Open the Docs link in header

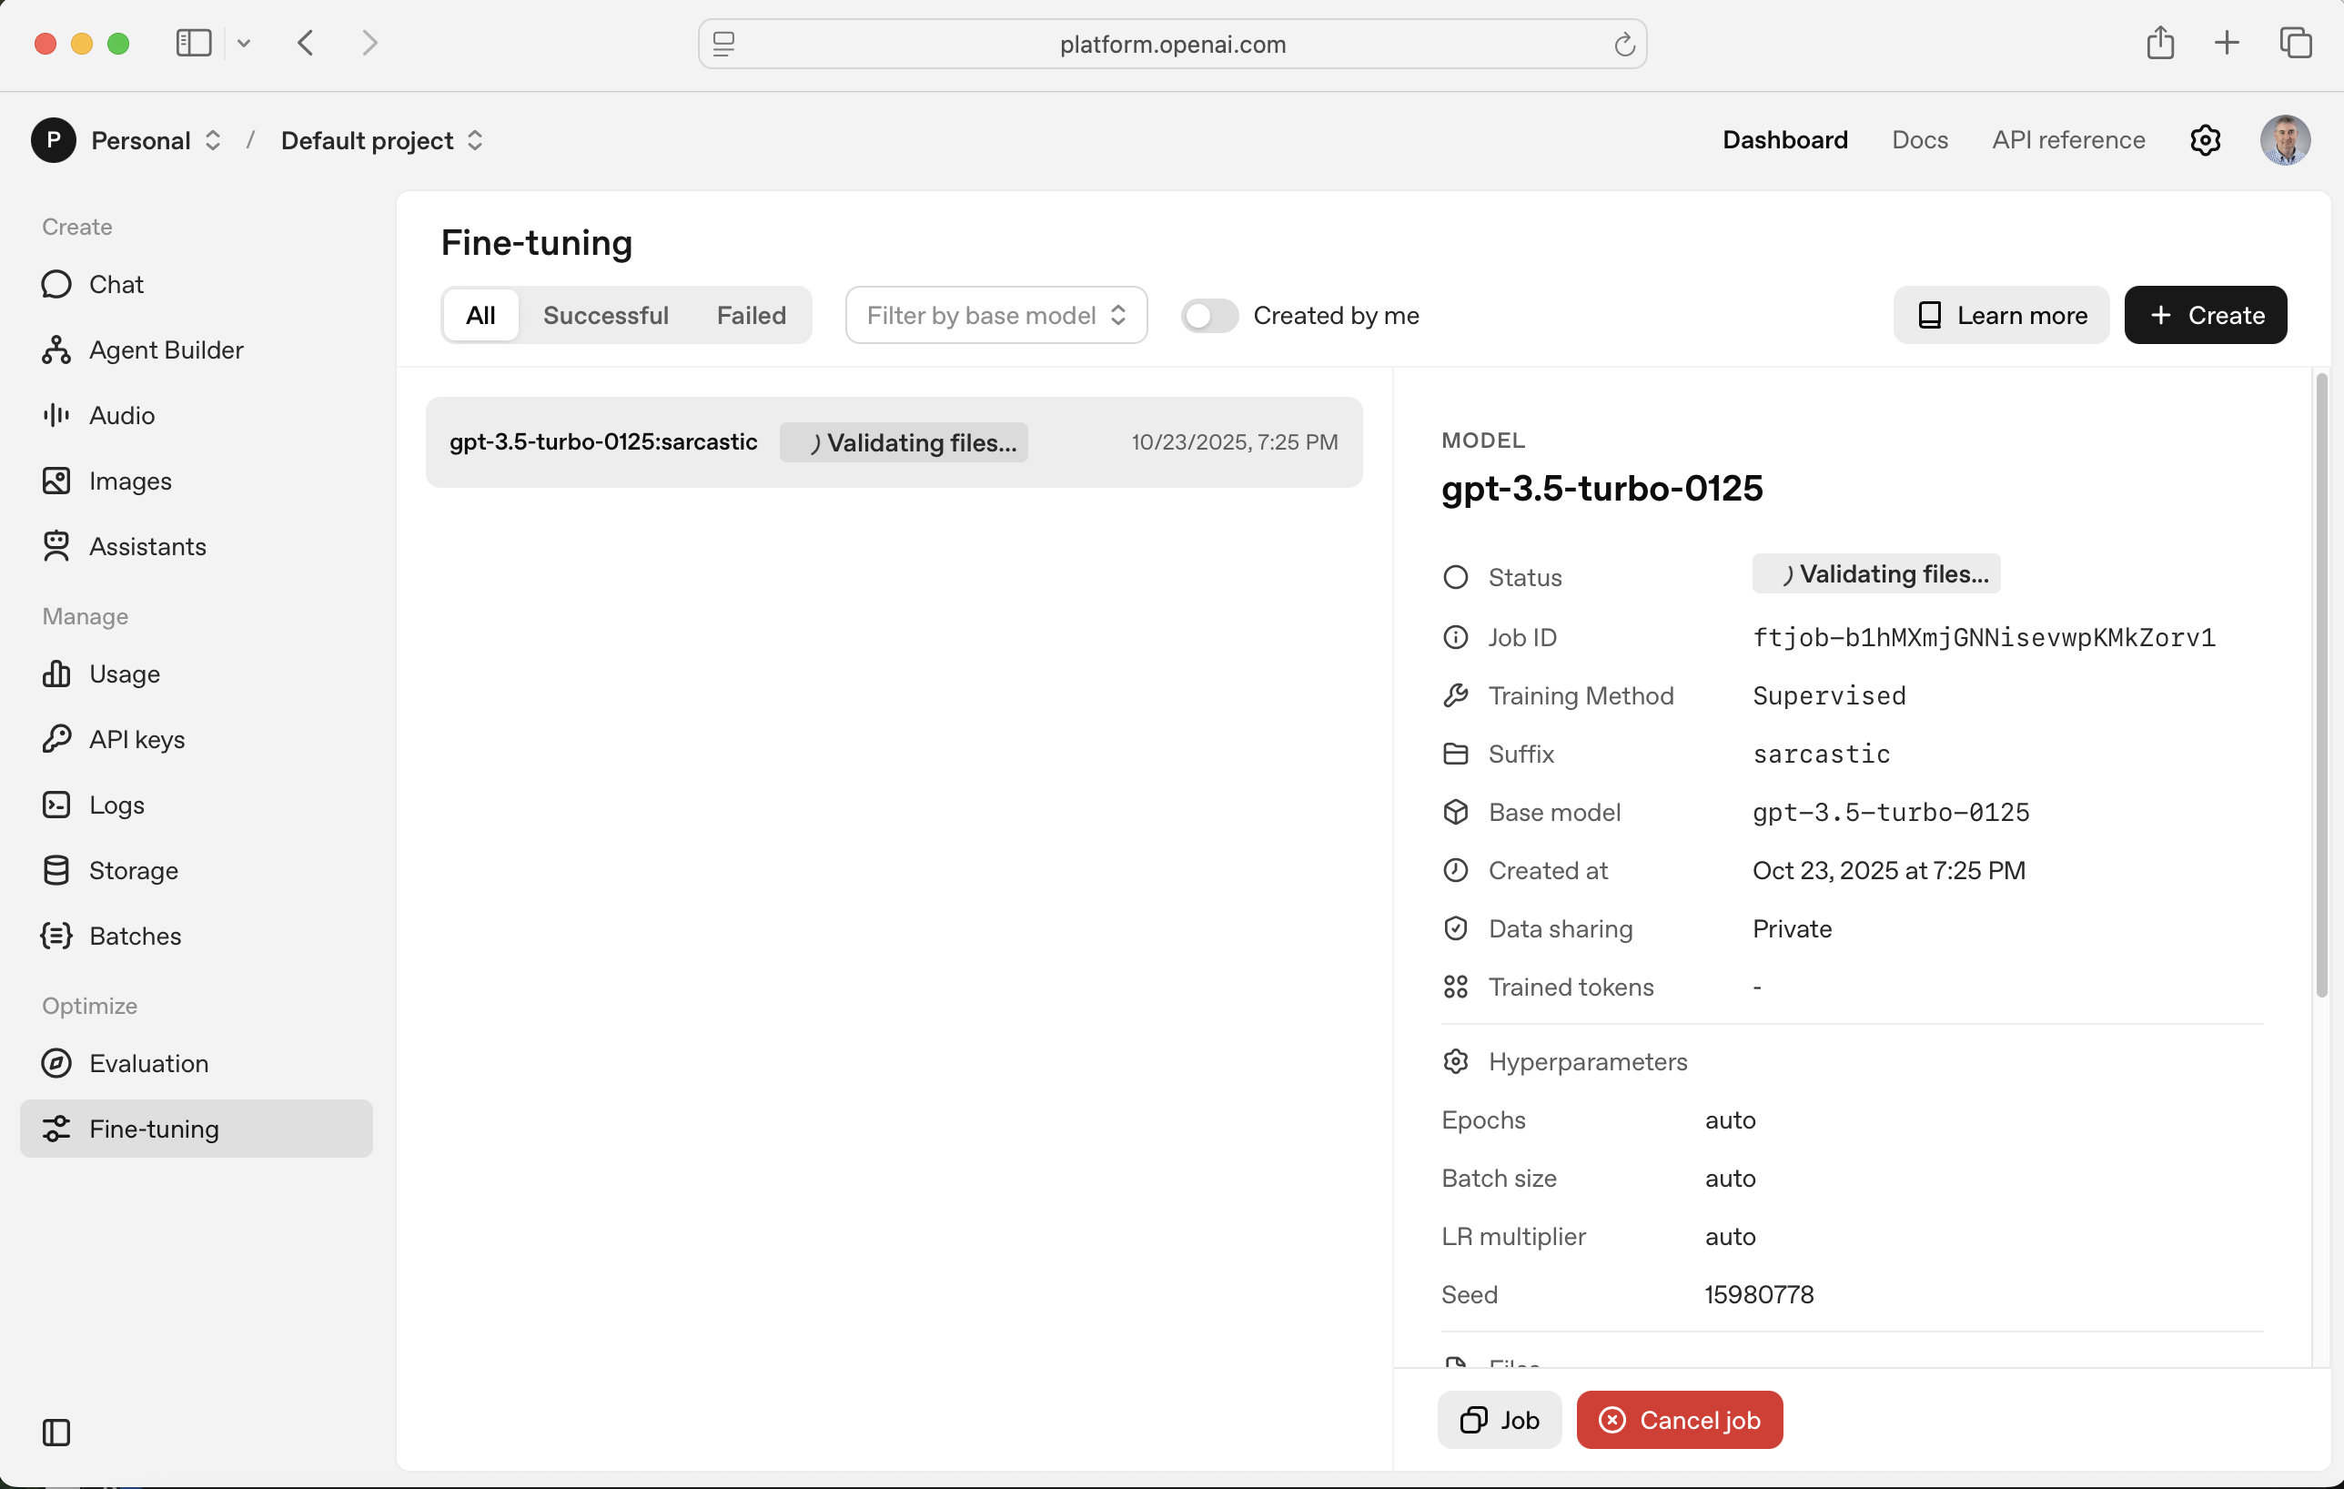point(1919,140)
